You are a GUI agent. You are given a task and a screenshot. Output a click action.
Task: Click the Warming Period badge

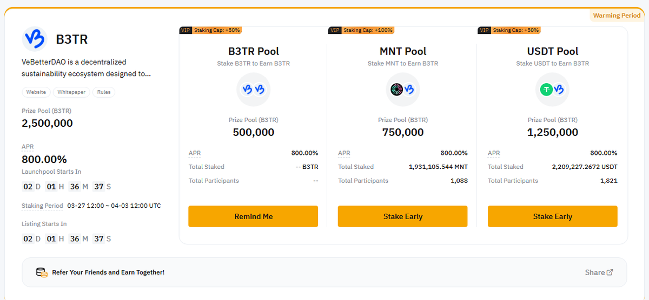pos(617,16)
